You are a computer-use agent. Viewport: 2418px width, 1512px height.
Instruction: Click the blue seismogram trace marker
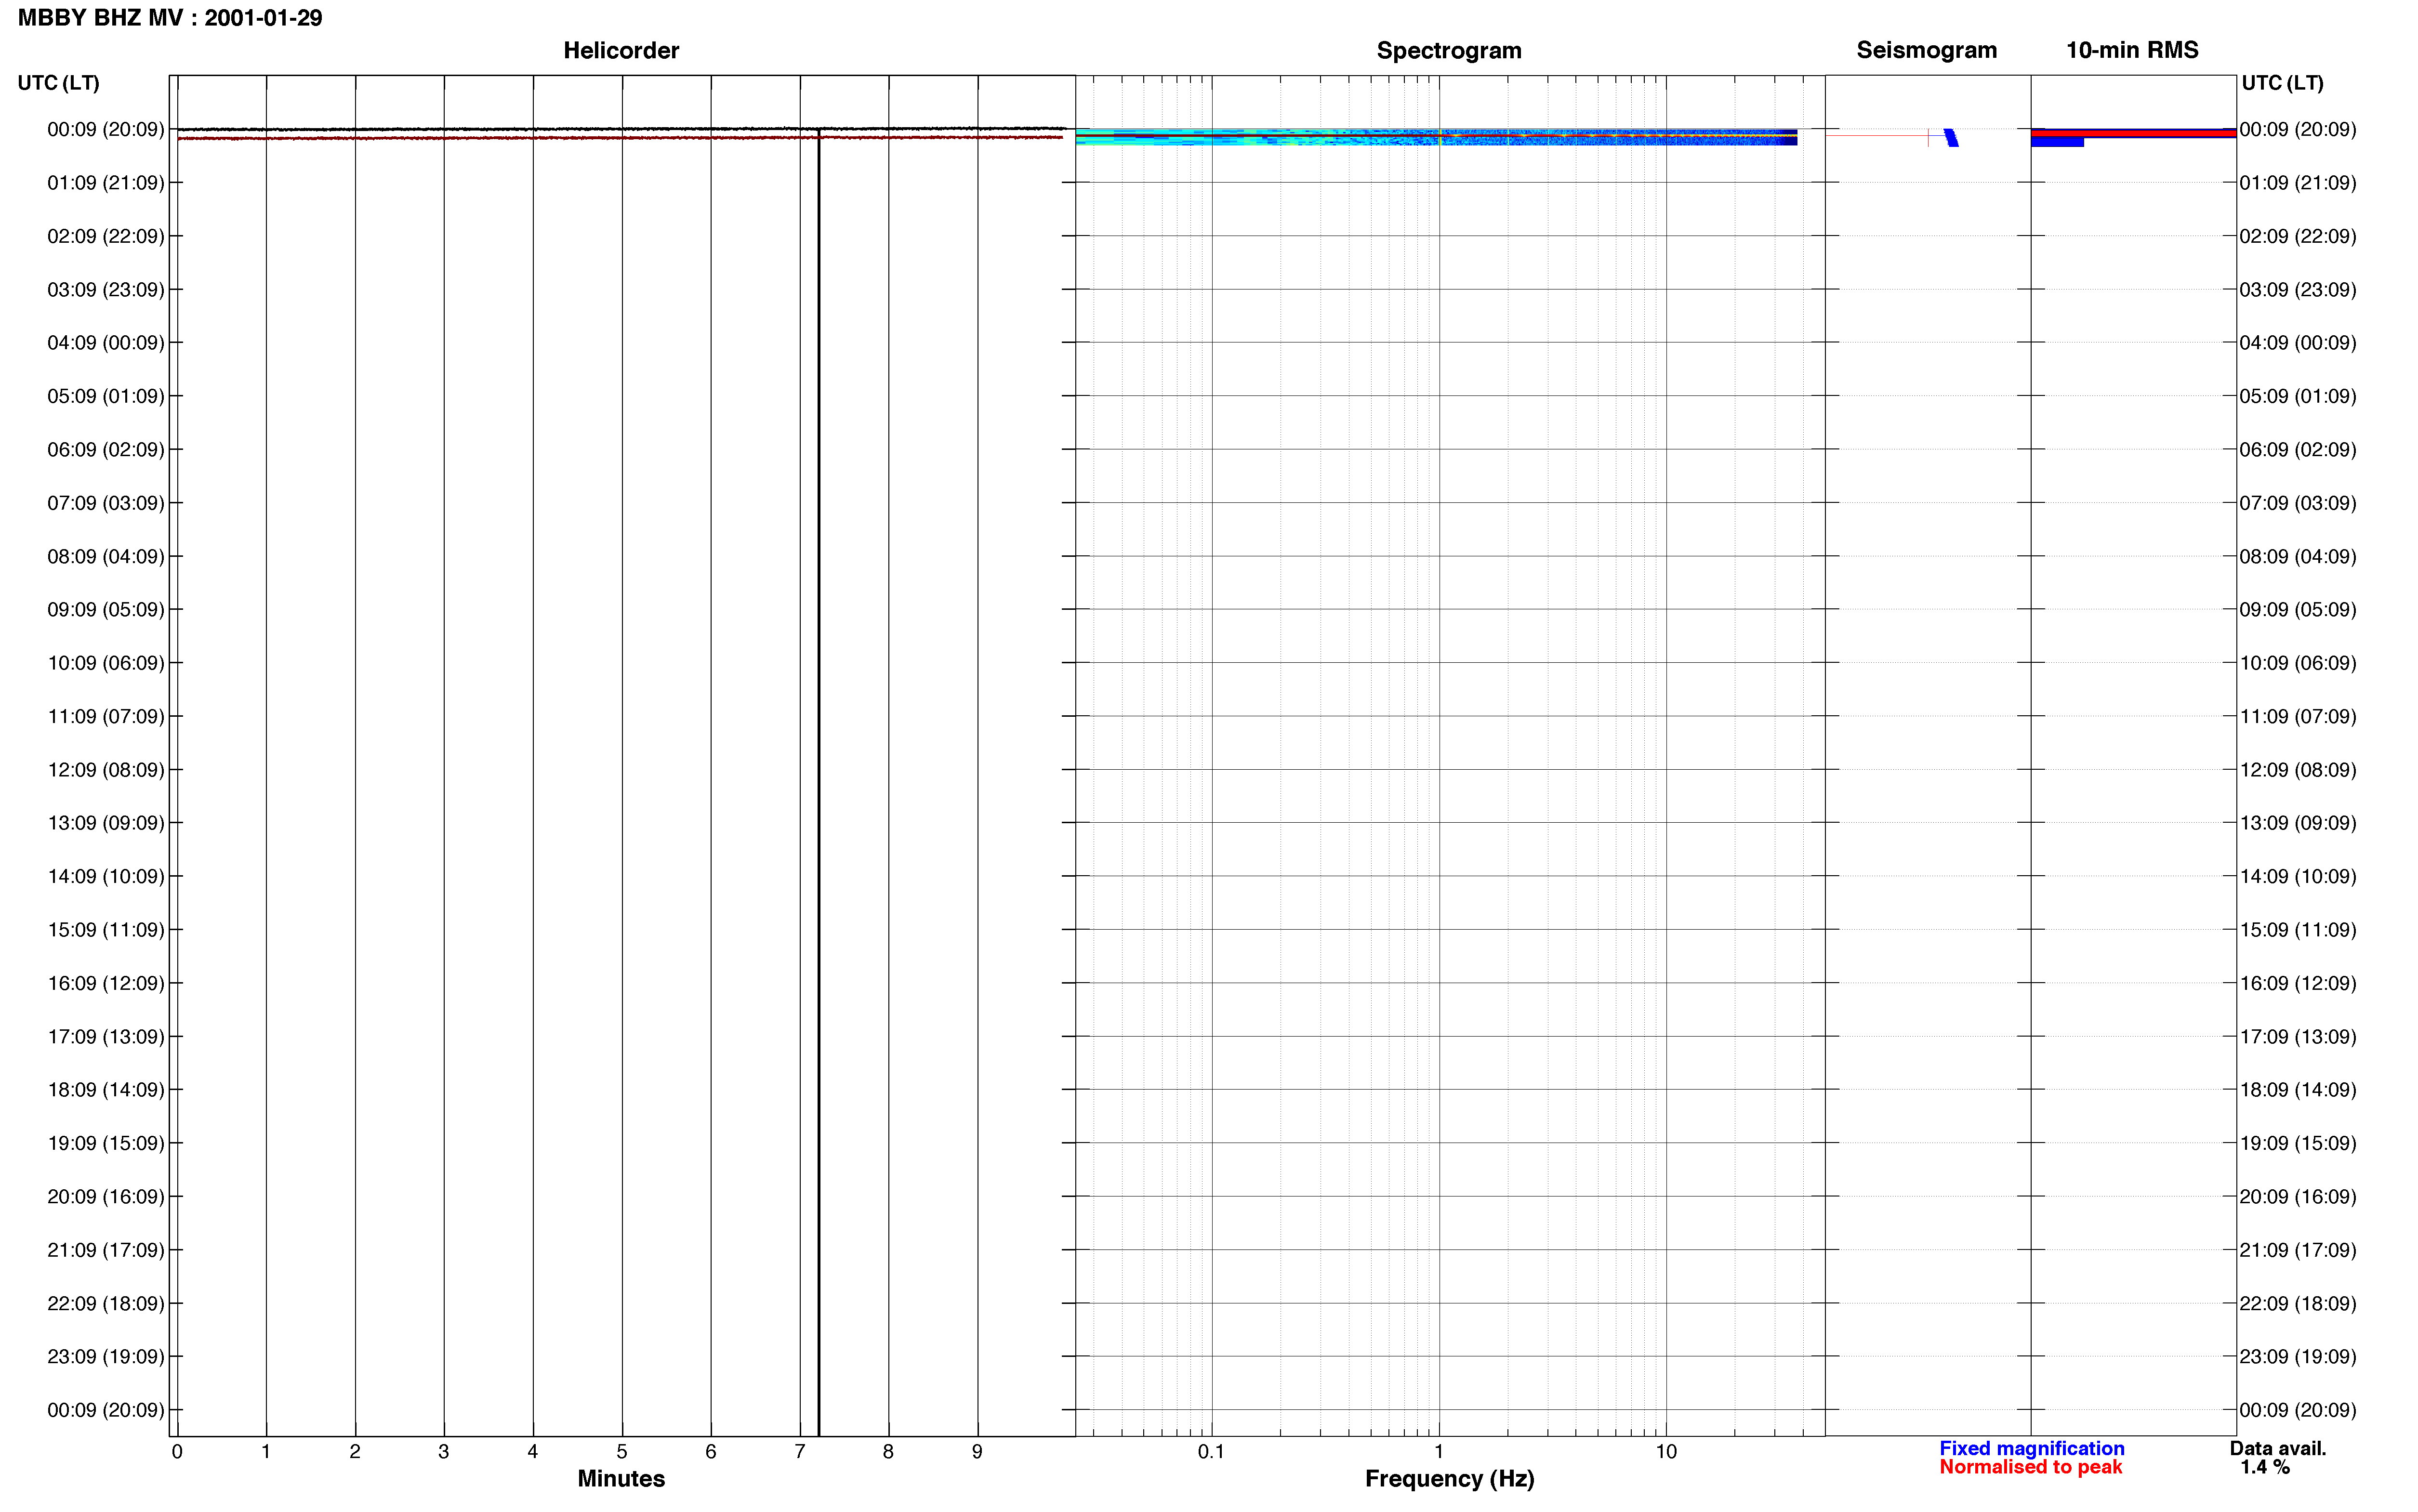point(1951,138)
